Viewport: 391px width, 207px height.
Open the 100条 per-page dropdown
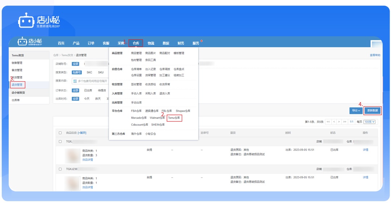coord(369,122)
